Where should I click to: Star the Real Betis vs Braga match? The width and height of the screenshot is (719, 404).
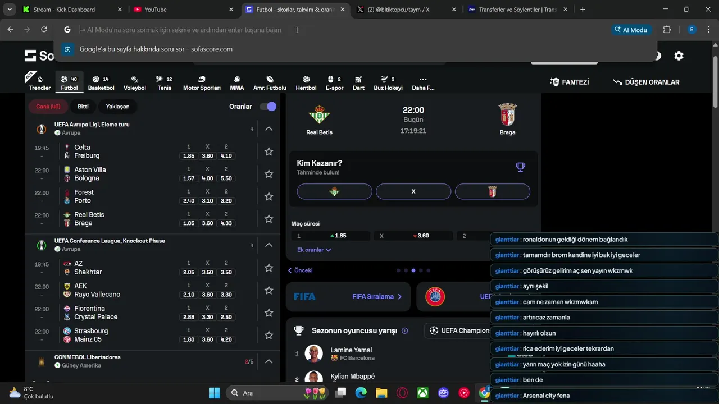click(x=269, y=219)
